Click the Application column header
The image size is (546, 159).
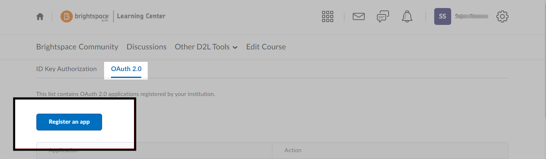click(x=64, y=150)
